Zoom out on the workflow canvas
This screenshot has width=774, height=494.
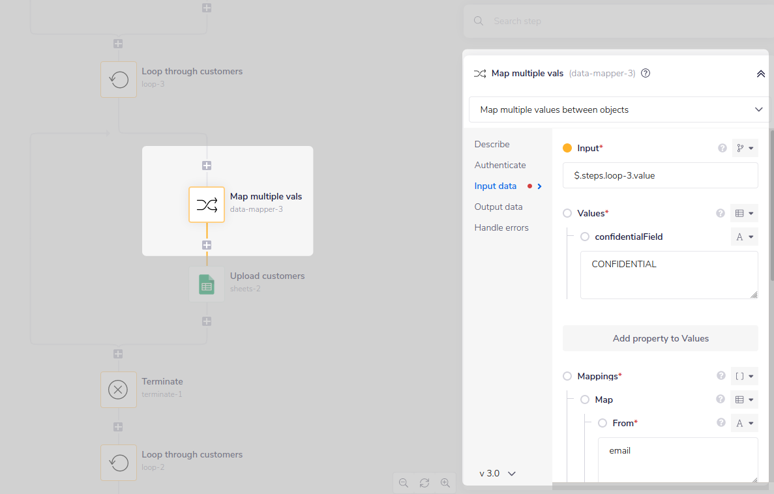tap(404, 482)
